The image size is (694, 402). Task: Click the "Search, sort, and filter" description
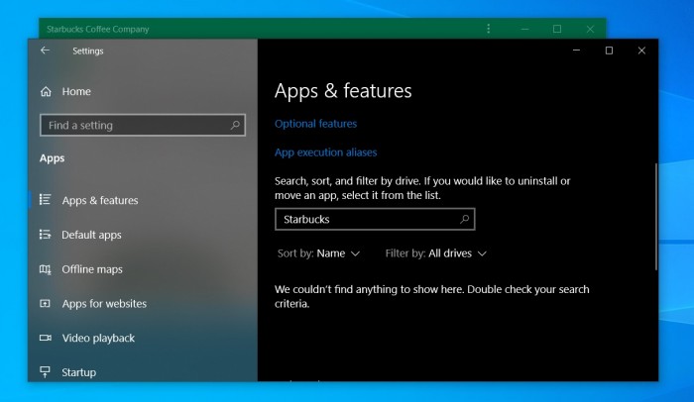[x=422, y=188]
